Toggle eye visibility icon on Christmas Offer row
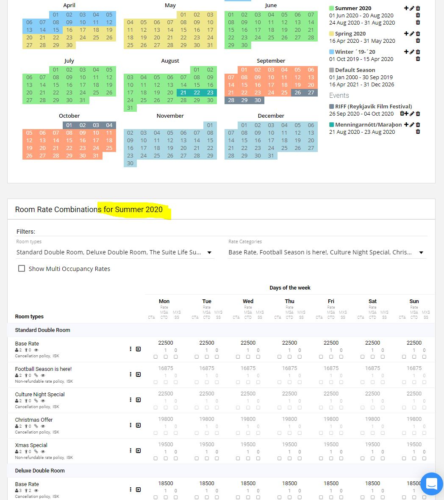 [43, 426]
